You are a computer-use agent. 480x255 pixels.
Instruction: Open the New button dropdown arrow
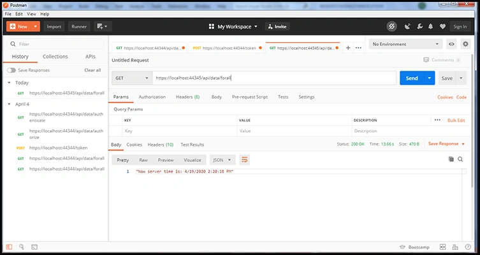point(36,27)
